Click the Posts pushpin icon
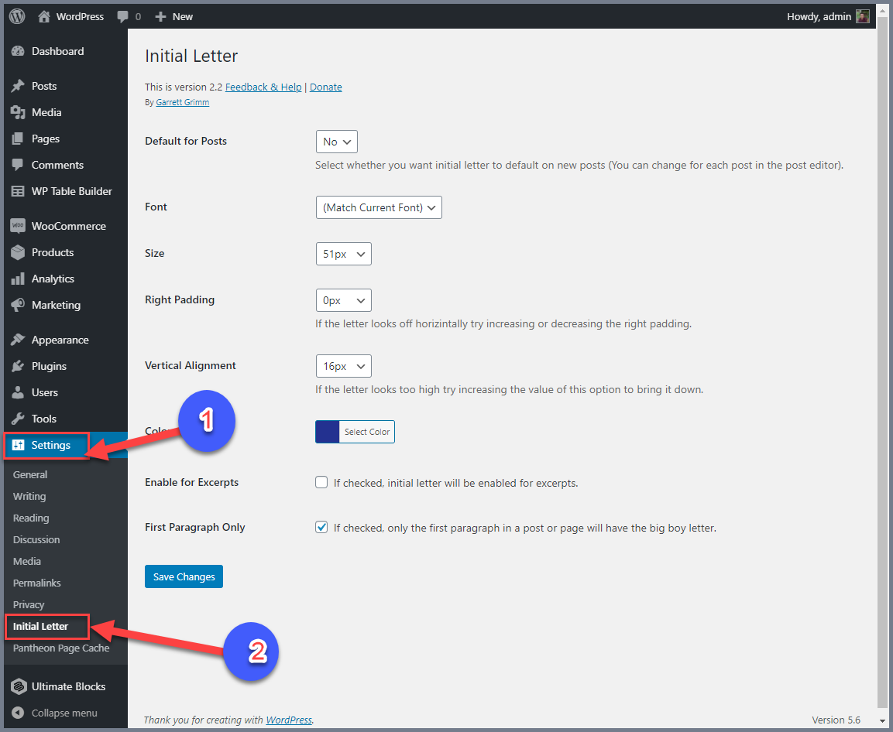 tap(19, 86)
